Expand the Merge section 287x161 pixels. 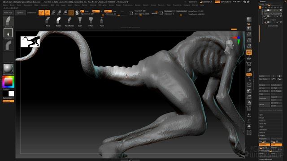click(262, 118)
